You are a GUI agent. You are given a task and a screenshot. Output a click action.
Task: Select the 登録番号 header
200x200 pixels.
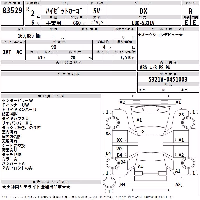click(89, 29)
